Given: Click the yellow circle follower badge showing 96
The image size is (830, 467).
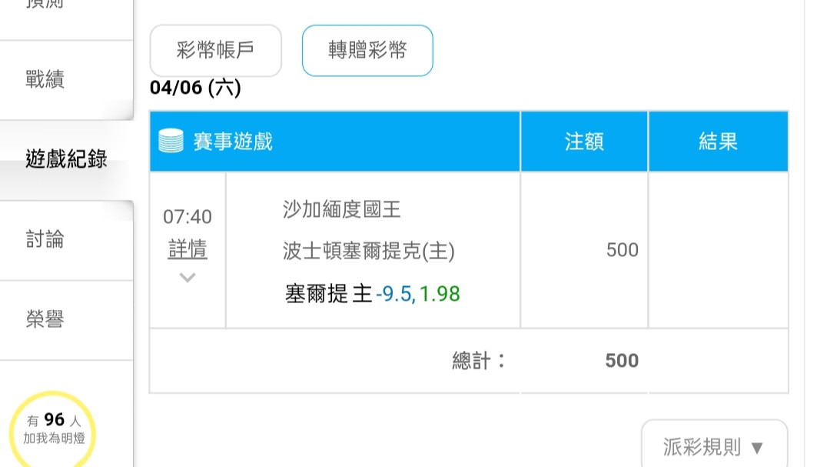Looking at the screenshot, I should [x=53, y=429].
